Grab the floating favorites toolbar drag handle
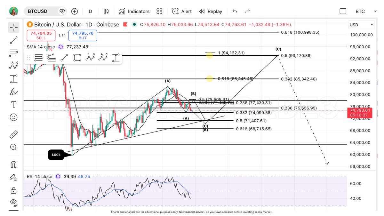 pyautogui.click(x=28, y=58)
